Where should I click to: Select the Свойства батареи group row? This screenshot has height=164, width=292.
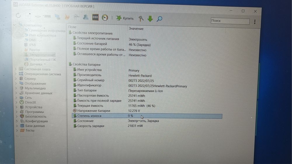tap(85, 64)
